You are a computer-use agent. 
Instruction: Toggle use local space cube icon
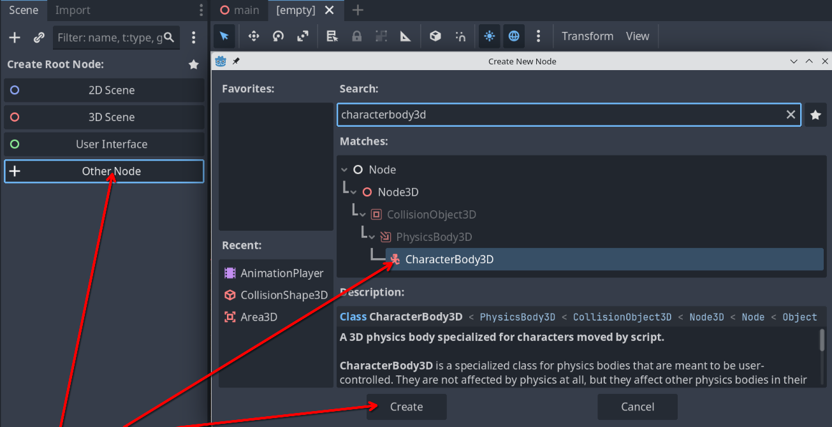[x=435, y=36]
